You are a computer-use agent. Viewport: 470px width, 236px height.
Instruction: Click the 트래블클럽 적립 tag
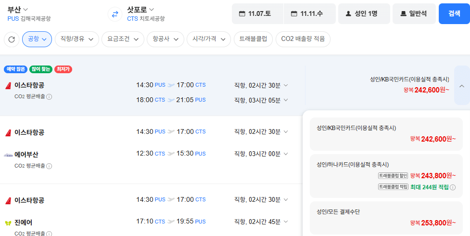coord(393,187)
